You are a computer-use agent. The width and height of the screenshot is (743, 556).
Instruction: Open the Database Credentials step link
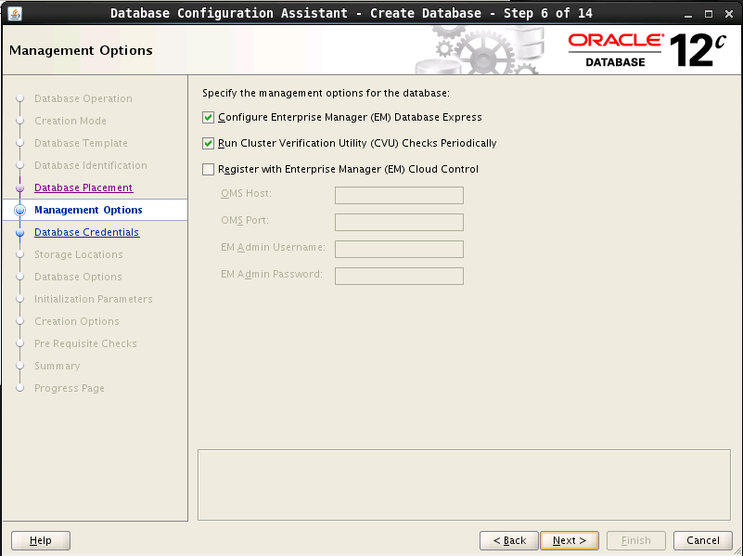pyautogui.click(x=86, y=232)
